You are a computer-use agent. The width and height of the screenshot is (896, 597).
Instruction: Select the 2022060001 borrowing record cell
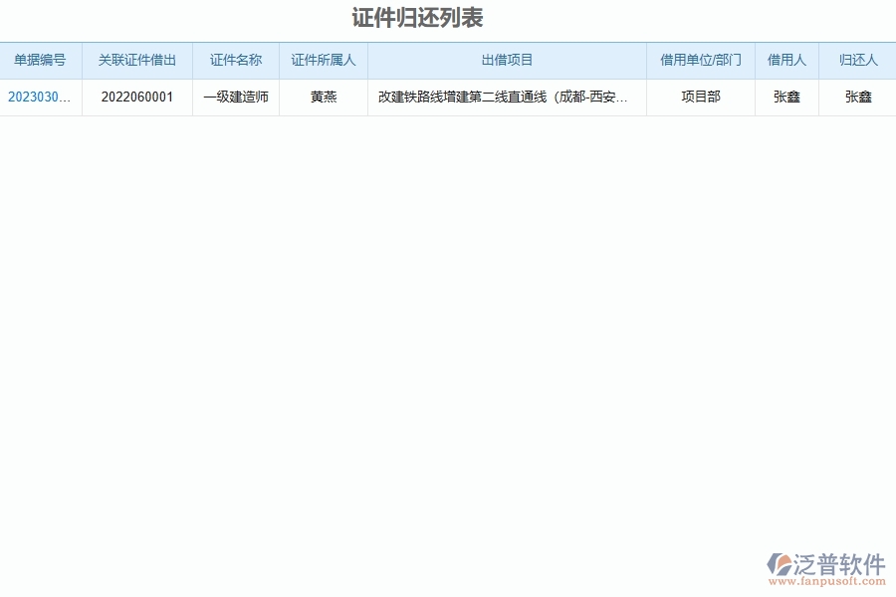[x=137, y=98]
